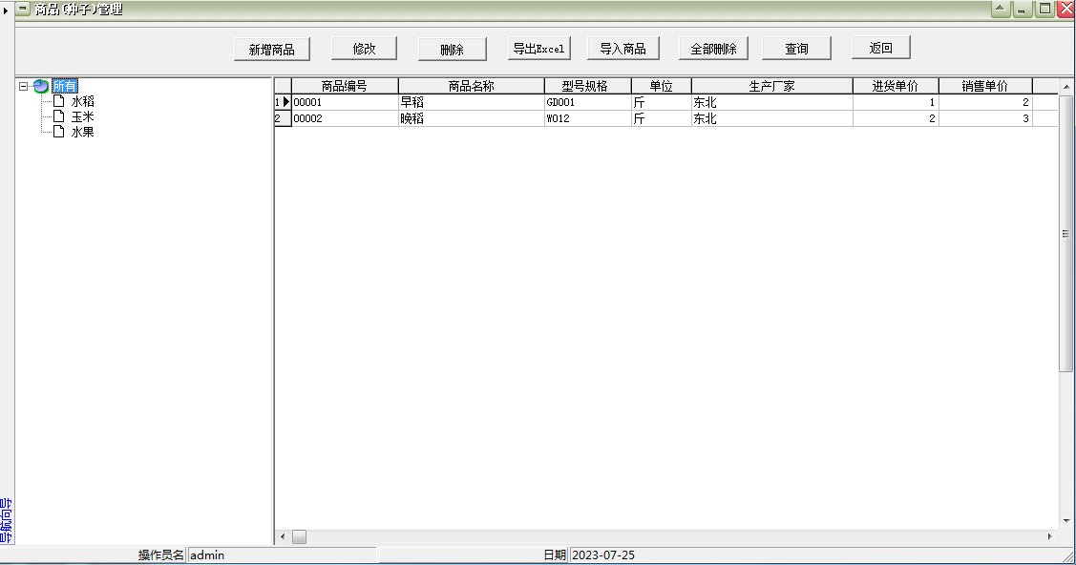Click the 返回 button
This screenshot has width=1076, height=565.
(x=881, y=48)
